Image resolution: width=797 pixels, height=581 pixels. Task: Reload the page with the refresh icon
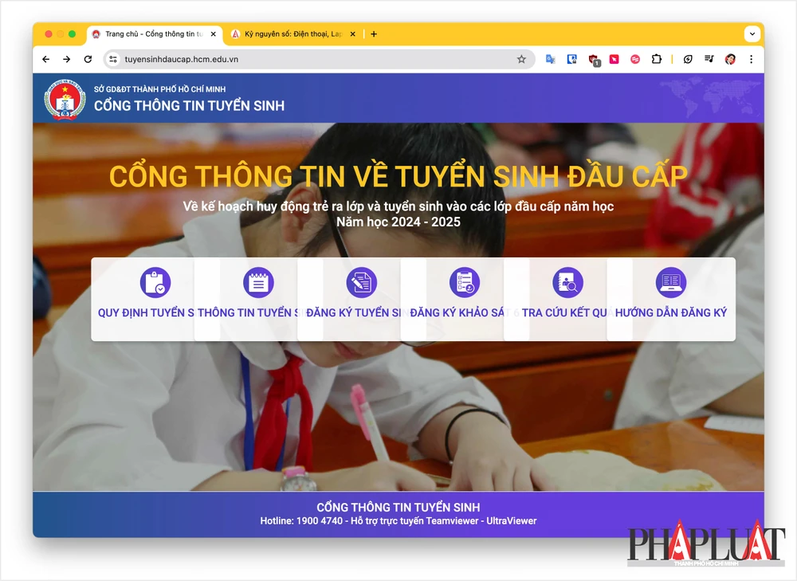(88, 59)
